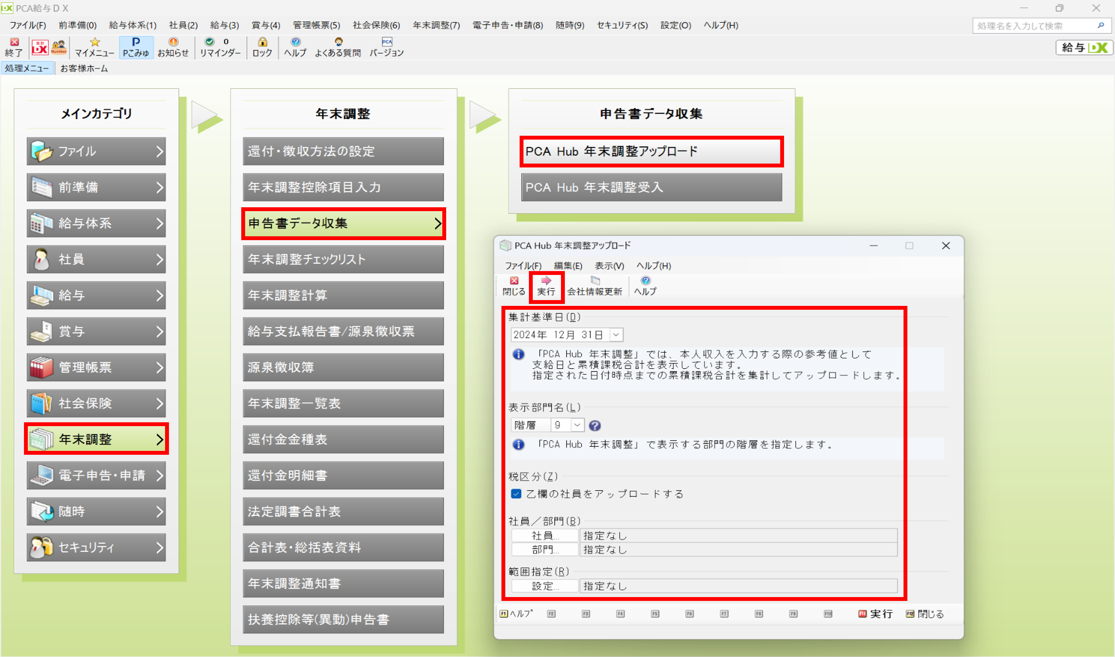Viewport: 1115px width, 657px height.
Task: Switch to 処理メニュー tab
Action: pyautogui.click(x=27, y=68)
